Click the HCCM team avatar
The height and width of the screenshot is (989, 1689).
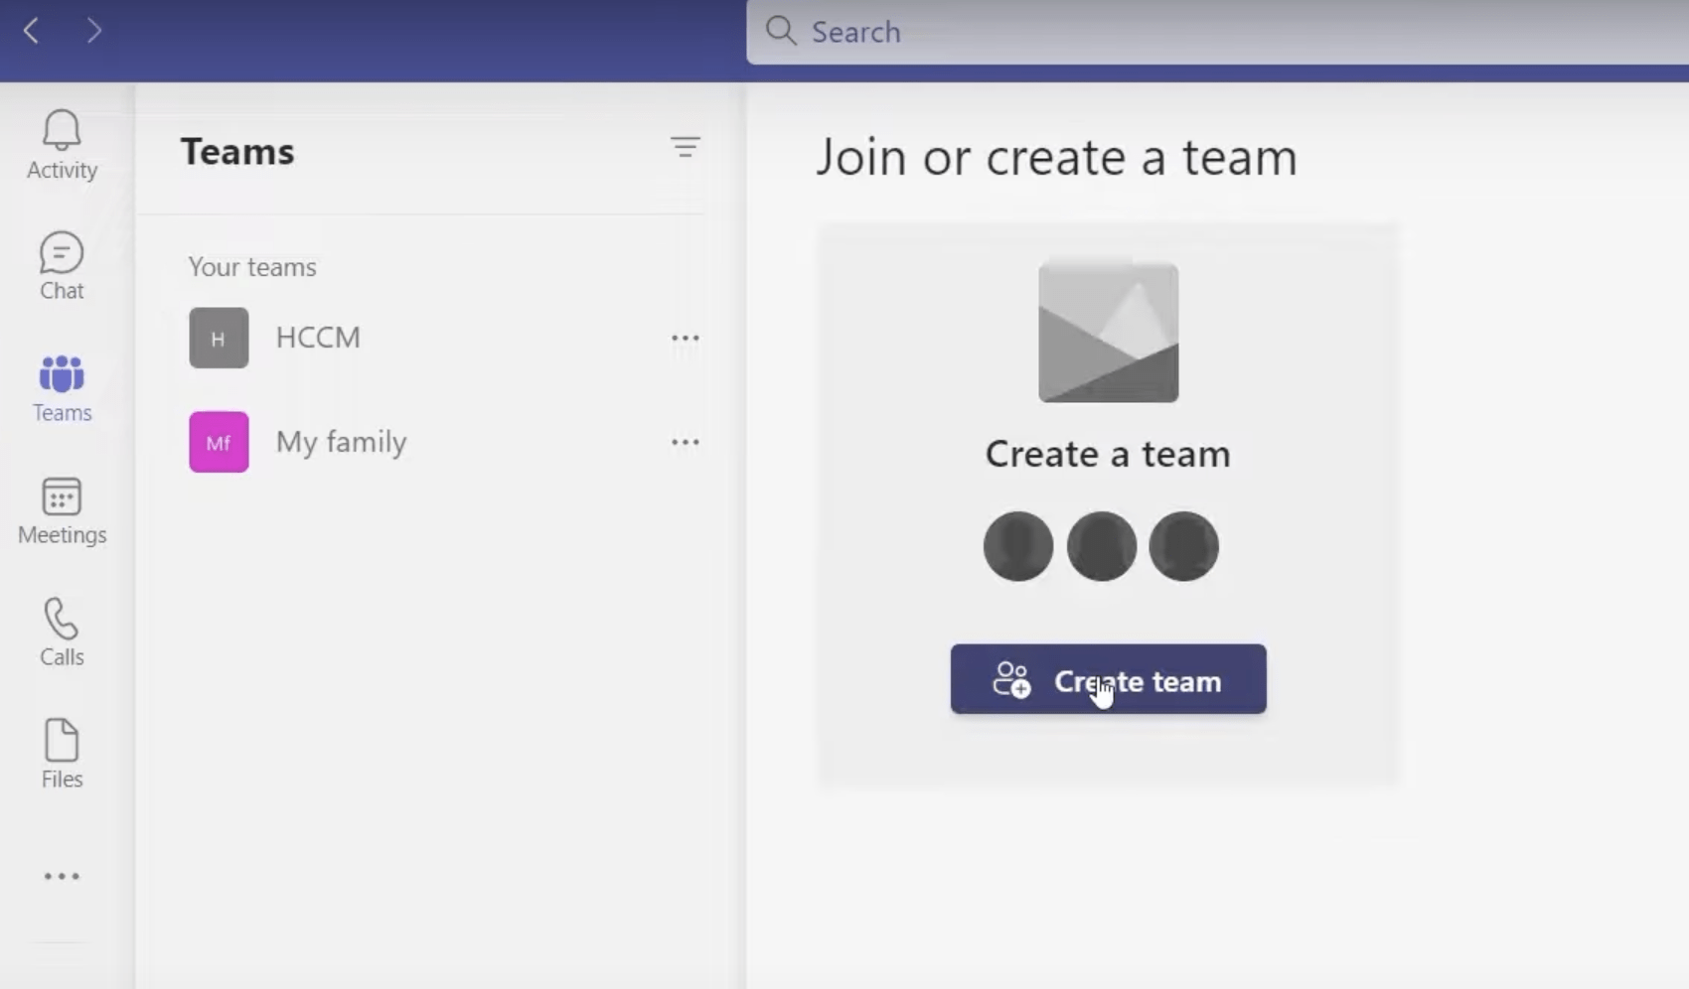point(219,338)
